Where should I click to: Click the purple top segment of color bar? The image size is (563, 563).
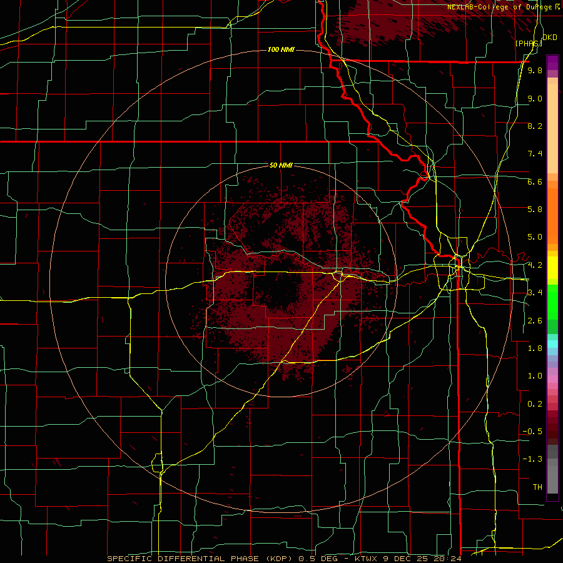click(x=552, y=63)
